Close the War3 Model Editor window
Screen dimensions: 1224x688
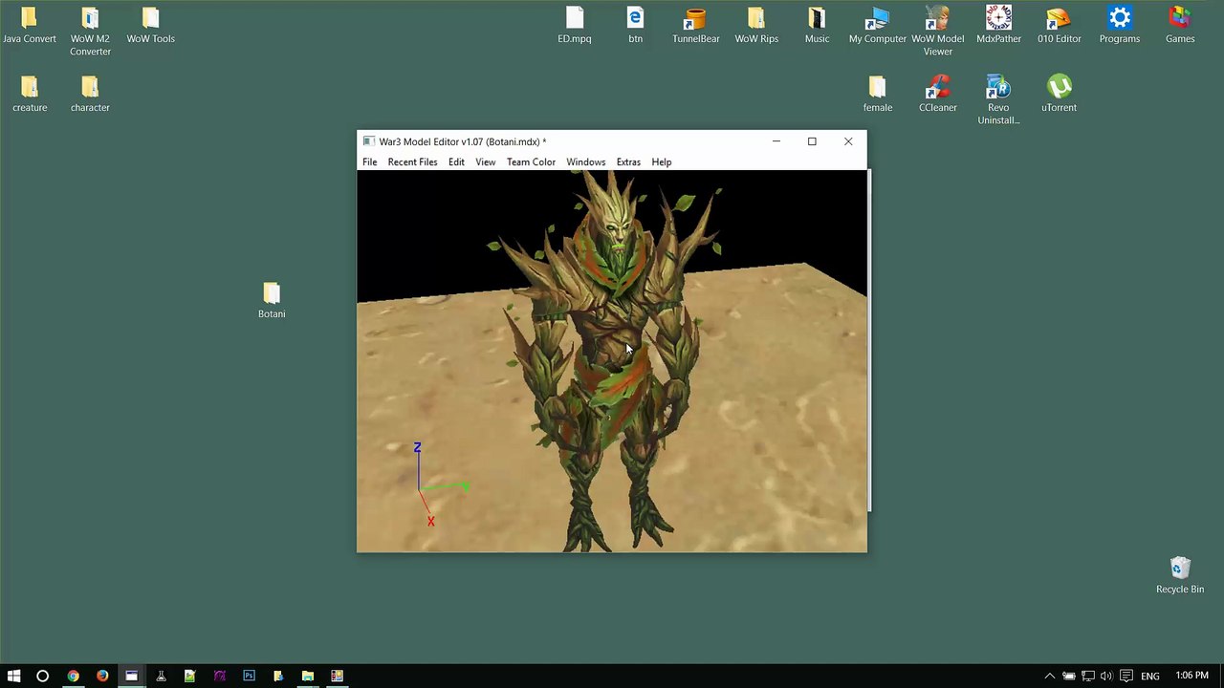[x=848, y=141]
